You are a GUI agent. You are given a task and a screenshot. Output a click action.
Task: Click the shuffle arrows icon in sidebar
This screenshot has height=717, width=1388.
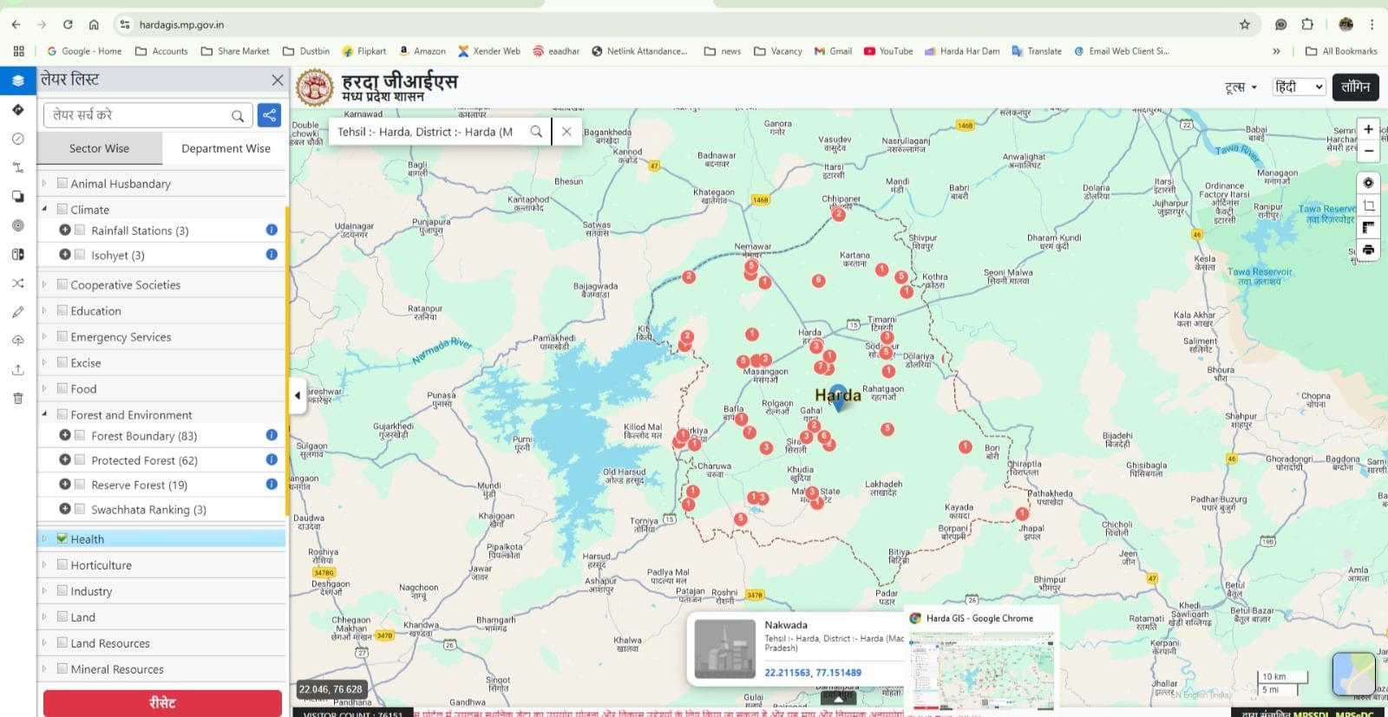pyautogui.click(x=17, y=284)
